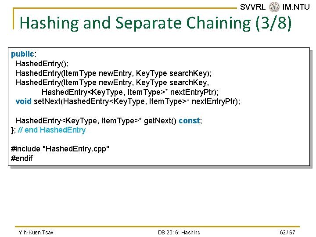This screenshot has height=237, width=316.
Task: Click the NTU emblem logo in header
Action: 274,7
